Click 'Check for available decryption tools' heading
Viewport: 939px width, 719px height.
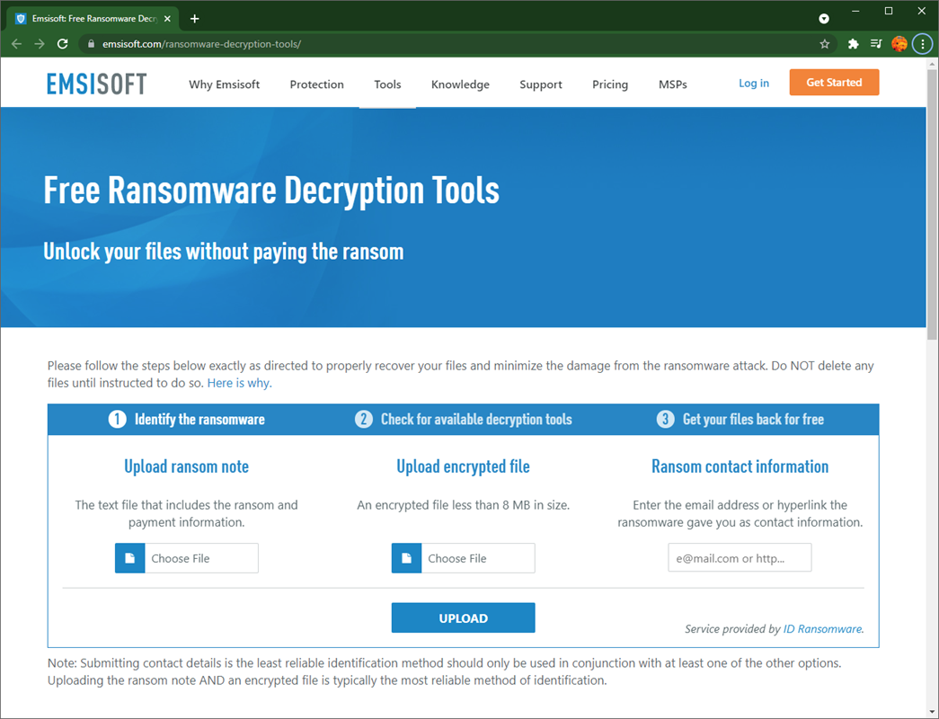[x=476, y=420]
